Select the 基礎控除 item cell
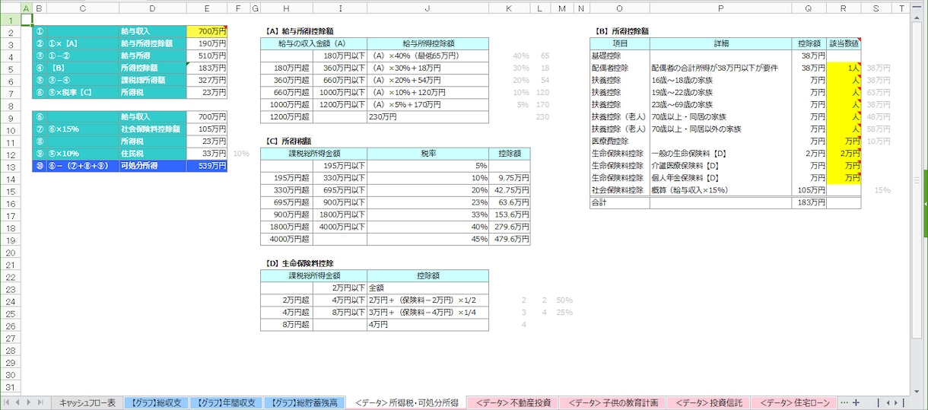This screenshot has width=928, height=410. (x=620, y=56)
